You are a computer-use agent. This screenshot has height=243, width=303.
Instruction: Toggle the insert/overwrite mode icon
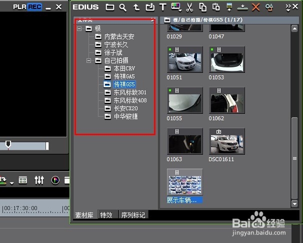pyautogui.click(x=3, y=180)
